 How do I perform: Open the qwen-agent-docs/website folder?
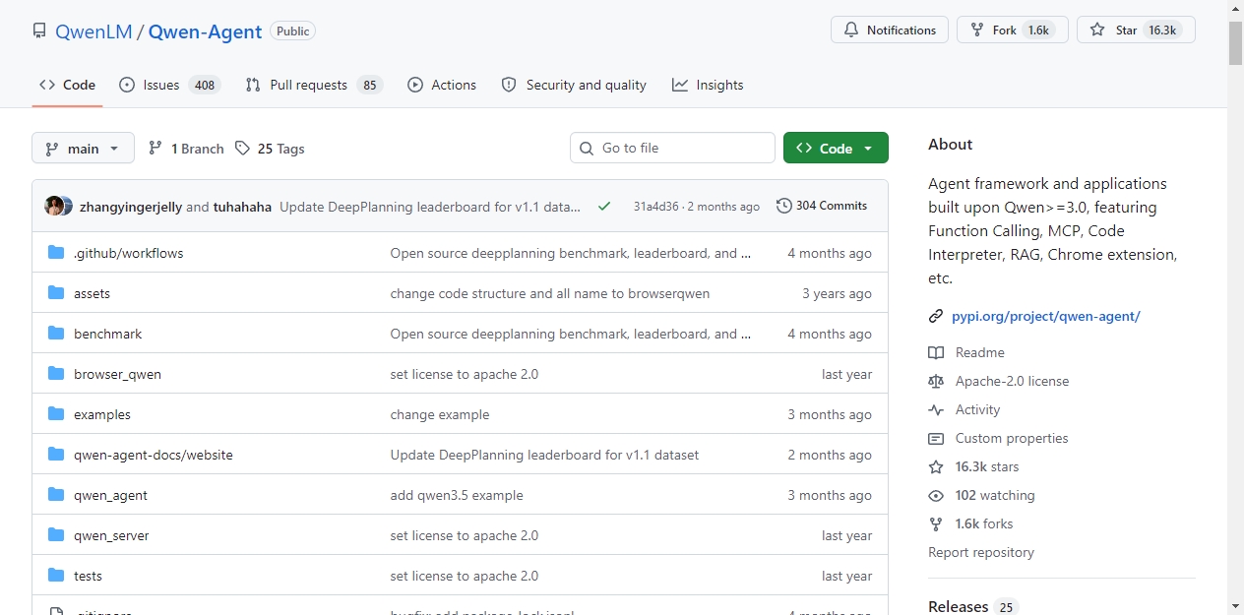[x=154, y=455]
